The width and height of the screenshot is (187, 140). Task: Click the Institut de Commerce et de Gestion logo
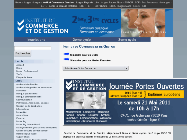[x=43, y=26]
